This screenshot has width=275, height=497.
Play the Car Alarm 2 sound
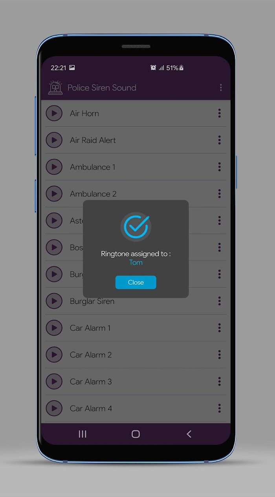[x=54, y=355]
